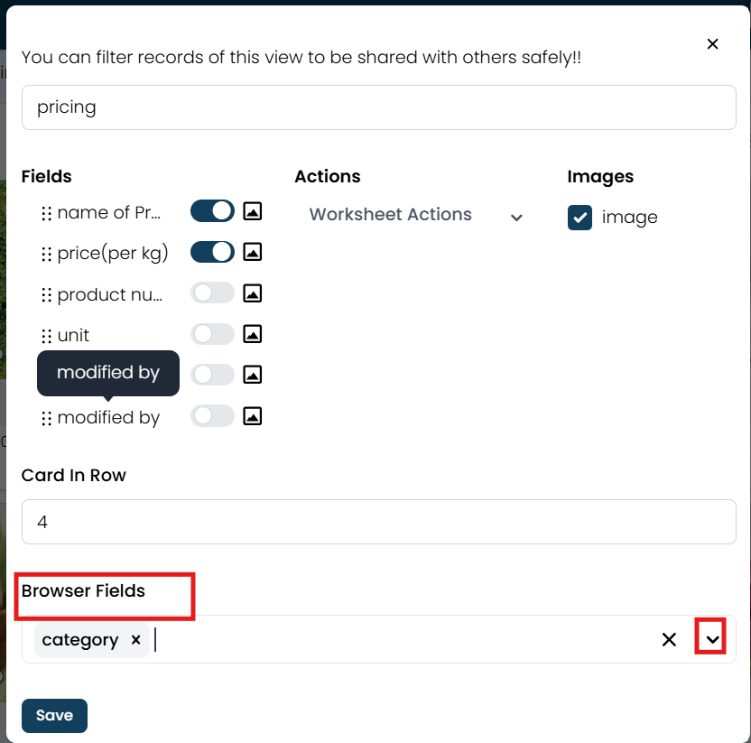This screenshot has width=751, height=743.
Task: Click the pricing name input field
Action: [x=379, y=107]
